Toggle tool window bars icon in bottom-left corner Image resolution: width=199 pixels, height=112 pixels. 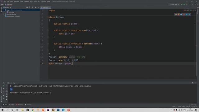click(x=1, y=107)
